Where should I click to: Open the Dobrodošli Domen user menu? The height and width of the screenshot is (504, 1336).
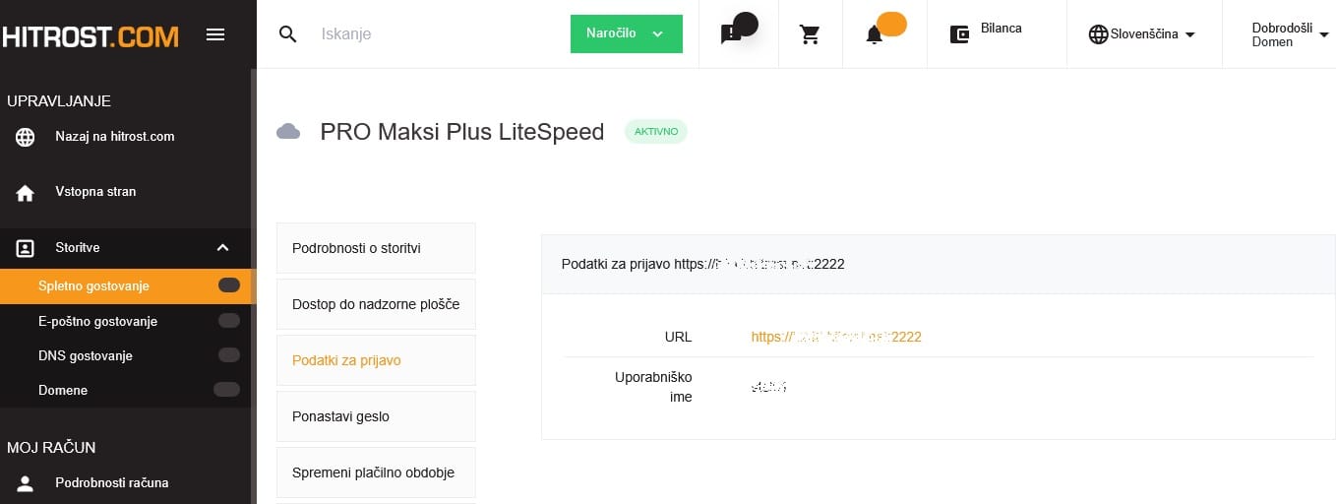[1288, 34]
